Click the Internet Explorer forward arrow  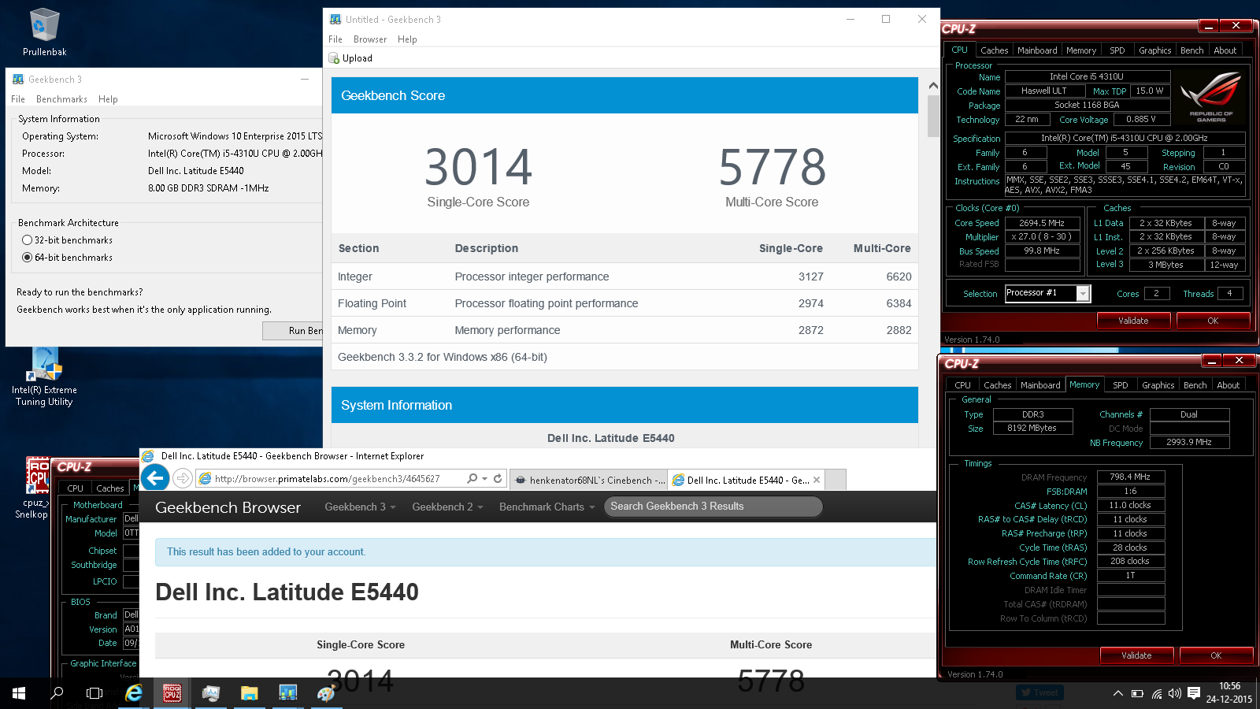(183, 478)
